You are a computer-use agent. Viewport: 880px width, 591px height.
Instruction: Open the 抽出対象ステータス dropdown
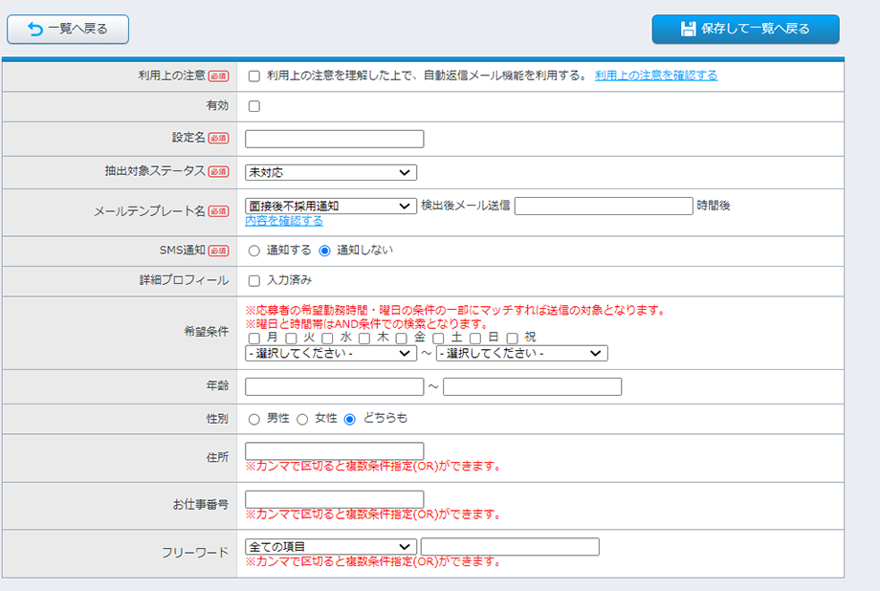[x=331, y=173]
